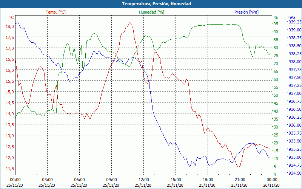Screen dimensions: 302x189
Task: Click the '11,5' temperature axis tick
Action: (10, 169)
